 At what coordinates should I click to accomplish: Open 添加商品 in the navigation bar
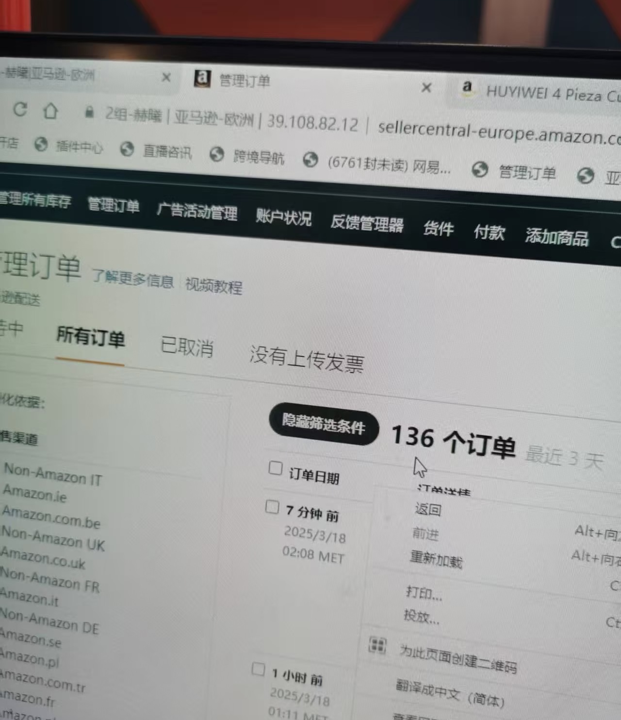(557, 236)
